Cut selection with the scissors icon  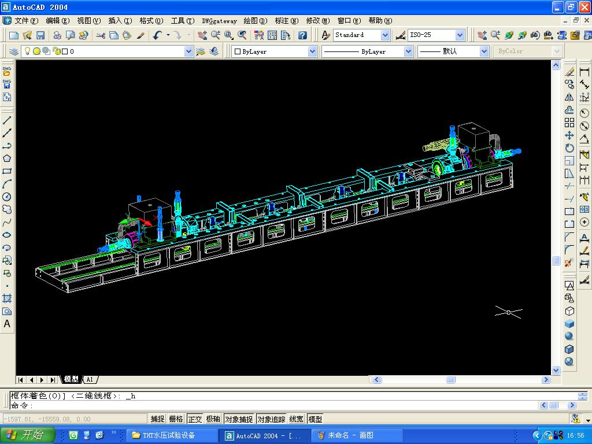[101, 35]
